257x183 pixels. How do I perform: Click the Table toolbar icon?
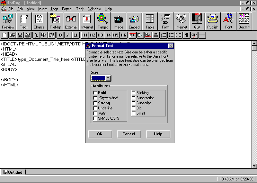pyautogui.click(x=150, y=21)
